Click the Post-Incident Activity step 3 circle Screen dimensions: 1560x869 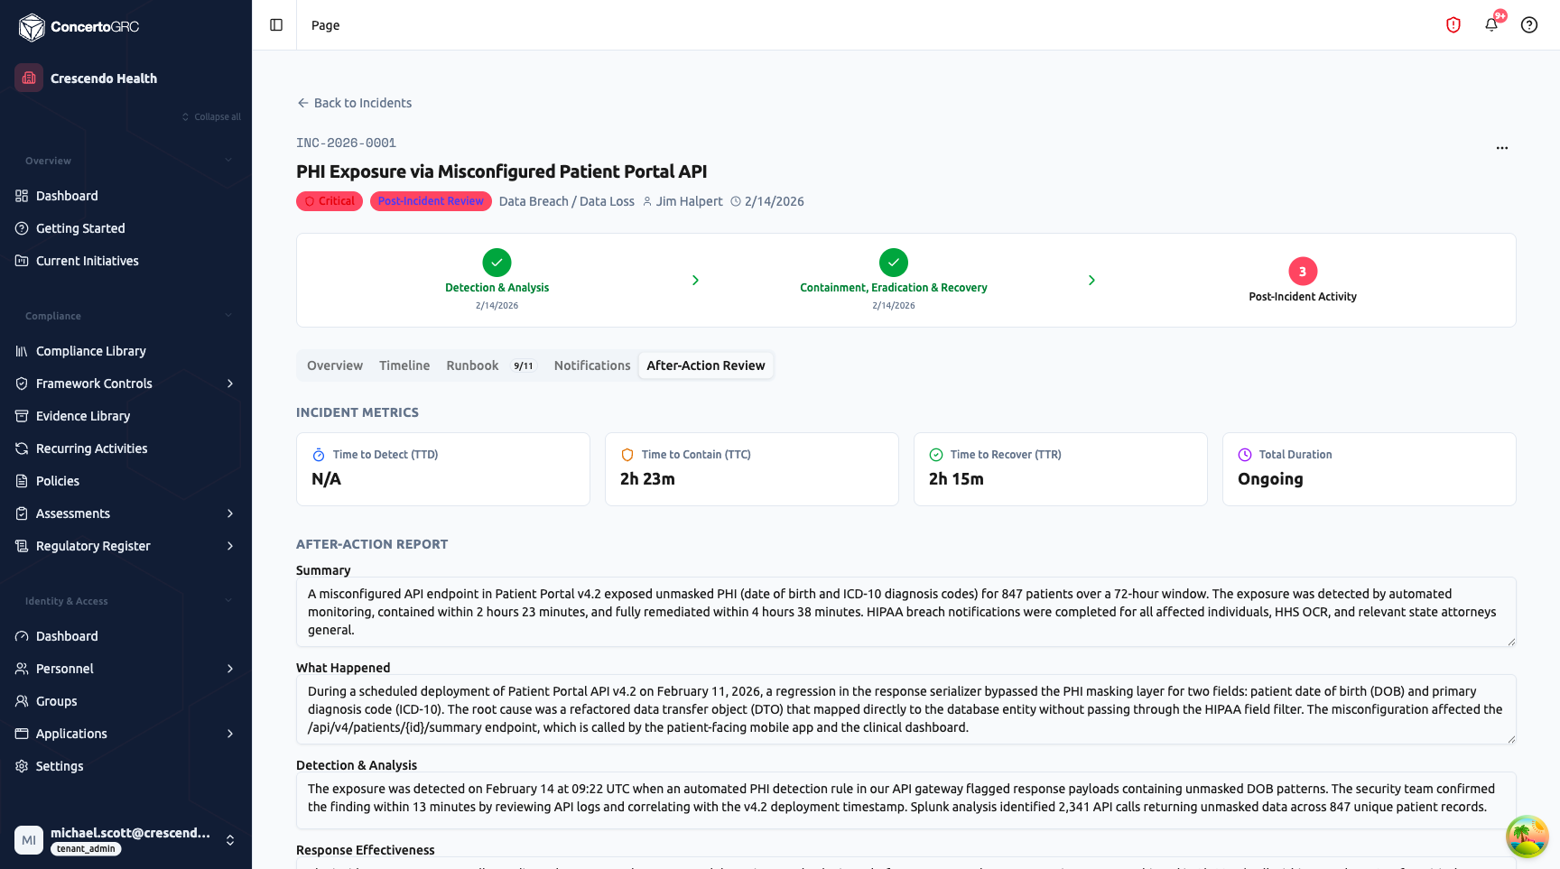(x=1303, y=272)
